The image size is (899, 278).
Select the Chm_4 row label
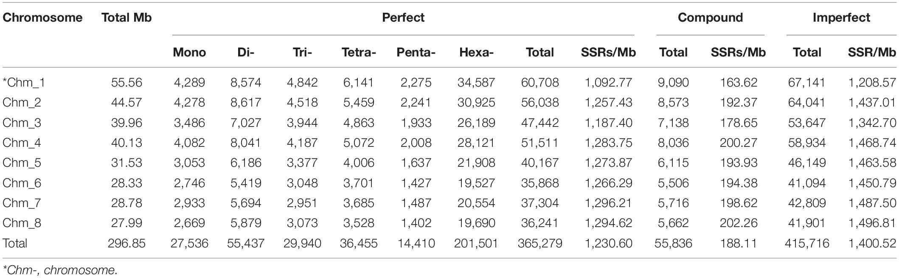click(x=22, y=143)
